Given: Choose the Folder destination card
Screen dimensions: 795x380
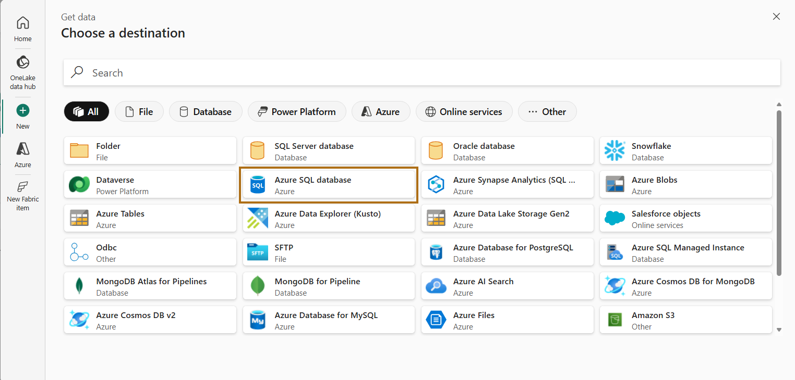Looking at the screenshot, I should tap(150, 151).
